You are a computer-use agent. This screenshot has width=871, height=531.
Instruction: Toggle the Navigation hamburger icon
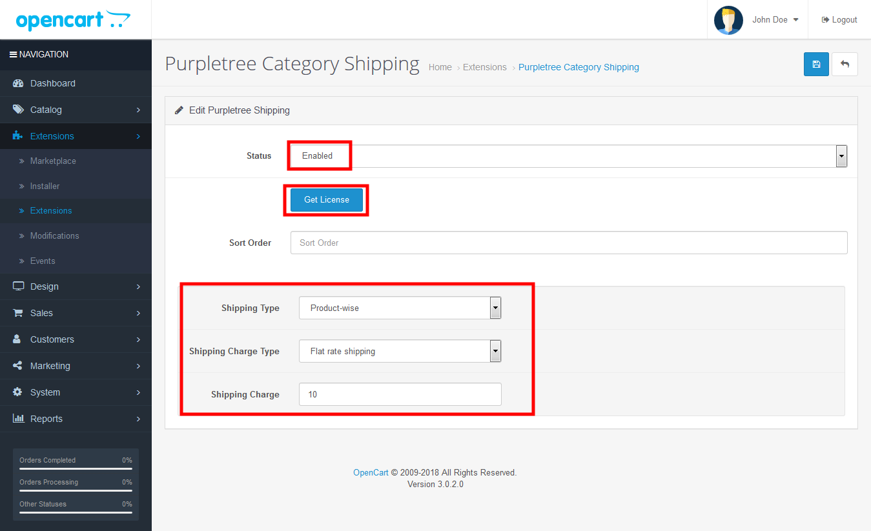[x=13, y=55]
